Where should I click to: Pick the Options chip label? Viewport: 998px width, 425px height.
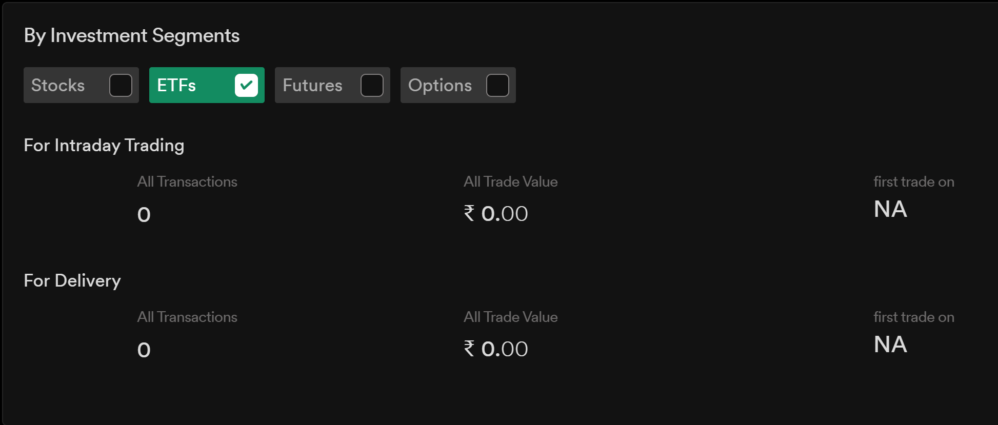(440, 85)
